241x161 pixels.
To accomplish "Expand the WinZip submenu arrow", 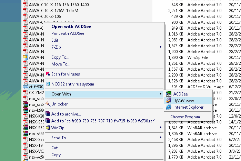I will click(160, 127).
